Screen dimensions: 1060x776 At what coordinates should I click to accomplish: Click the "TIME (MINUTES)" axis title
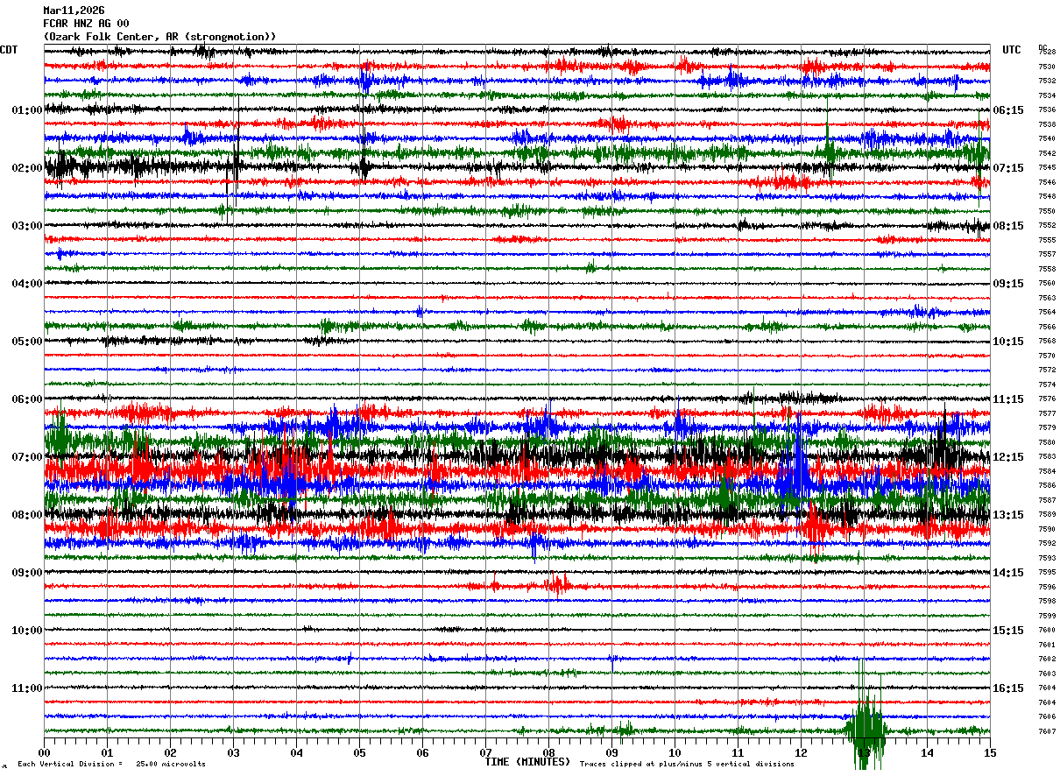(x=527, y=762)
